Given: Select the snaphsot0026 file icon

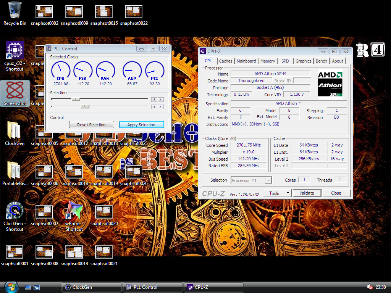Looking at the screenshot, I should pos(134,175).
